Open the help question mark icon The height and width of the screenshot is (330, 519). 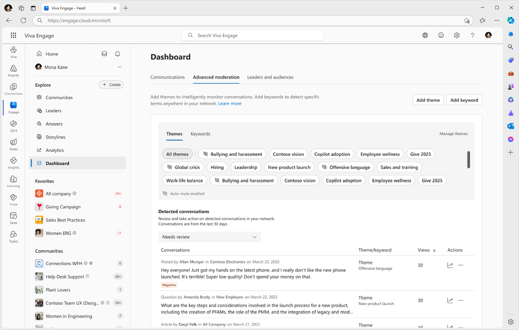pyautogui.click(x=472, y=35)
